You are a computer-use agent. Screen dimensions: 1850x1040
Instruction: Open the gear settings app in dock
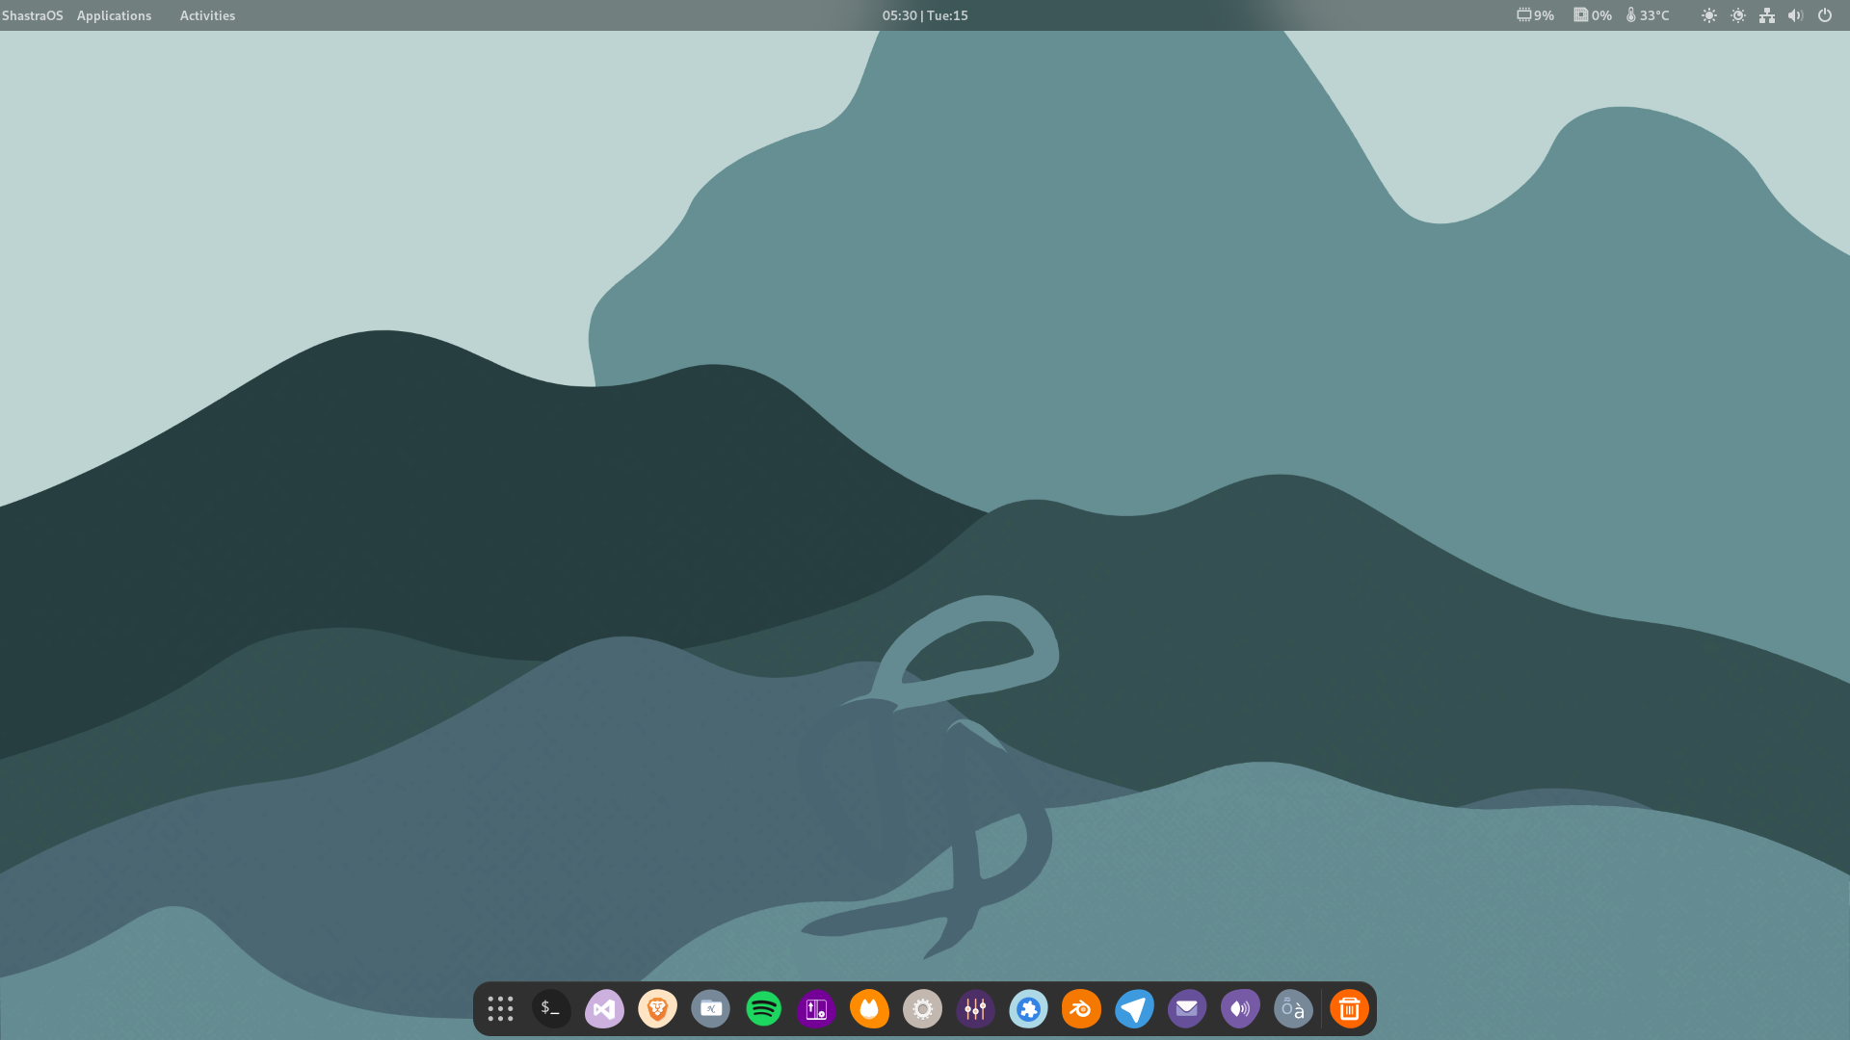click(x=922, y=1009)
